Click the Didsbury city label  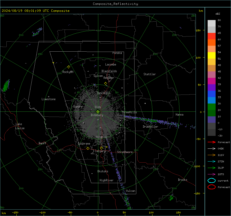coord(97,115)
